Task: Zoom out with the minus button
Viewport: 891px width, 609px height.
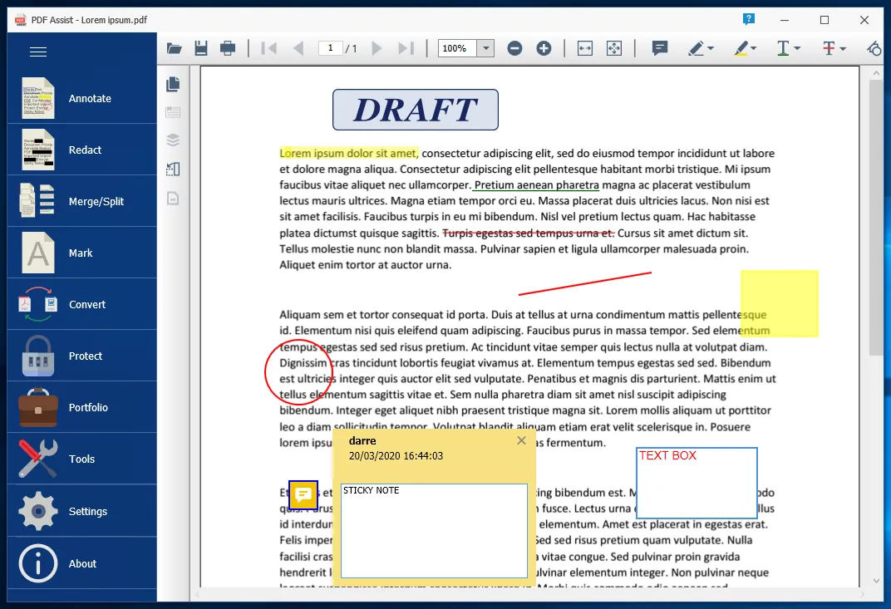Action: tap(514, 48)
